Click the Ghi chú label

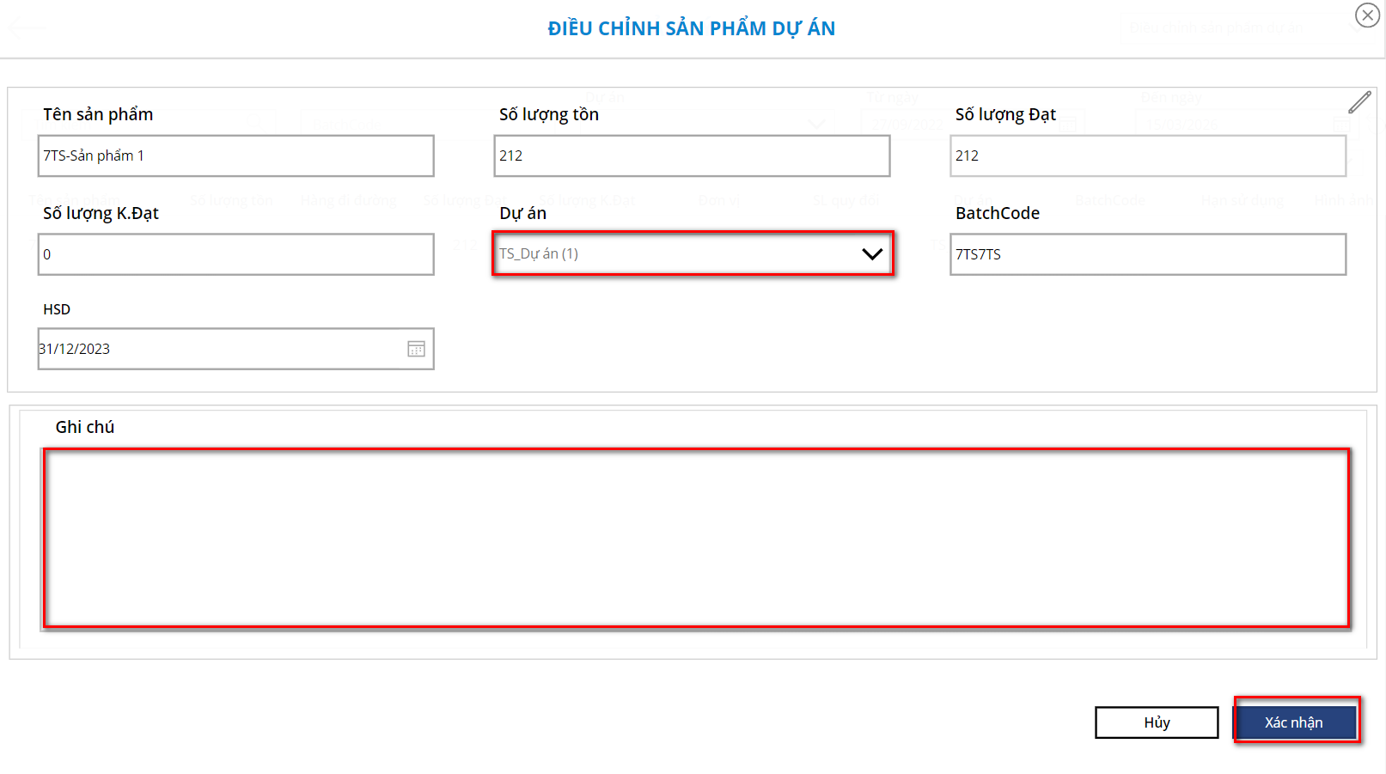click(85, 427)
